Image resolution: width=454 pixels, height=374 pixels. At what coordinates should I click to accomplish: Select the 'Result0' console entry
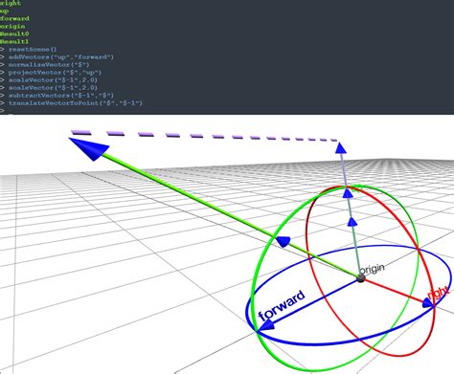click(x=14, y=33)
